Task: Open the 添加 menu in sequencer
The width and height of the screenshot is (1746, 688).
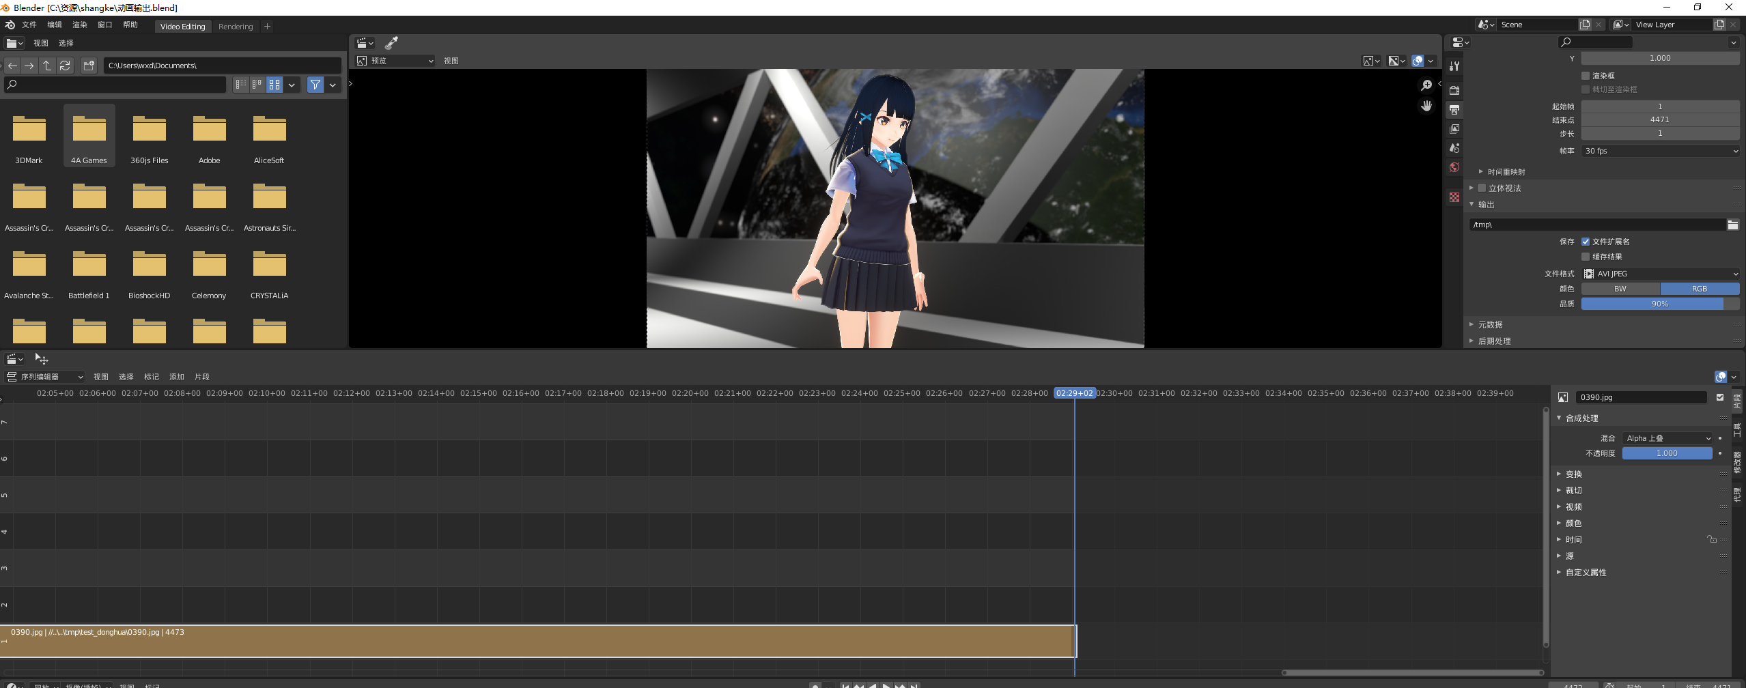Action: click(x=177, y=377)
